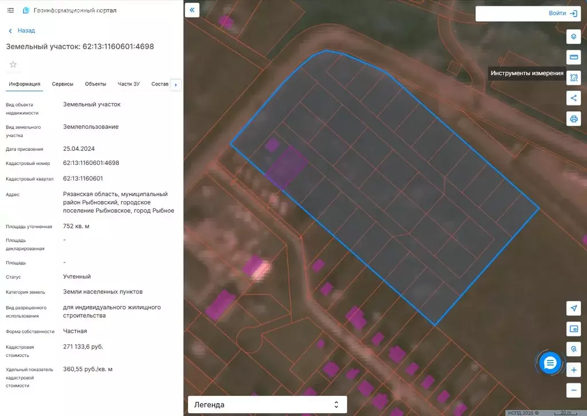
Task: Click the Дата присвоения field label
Action: click(24, 149)
